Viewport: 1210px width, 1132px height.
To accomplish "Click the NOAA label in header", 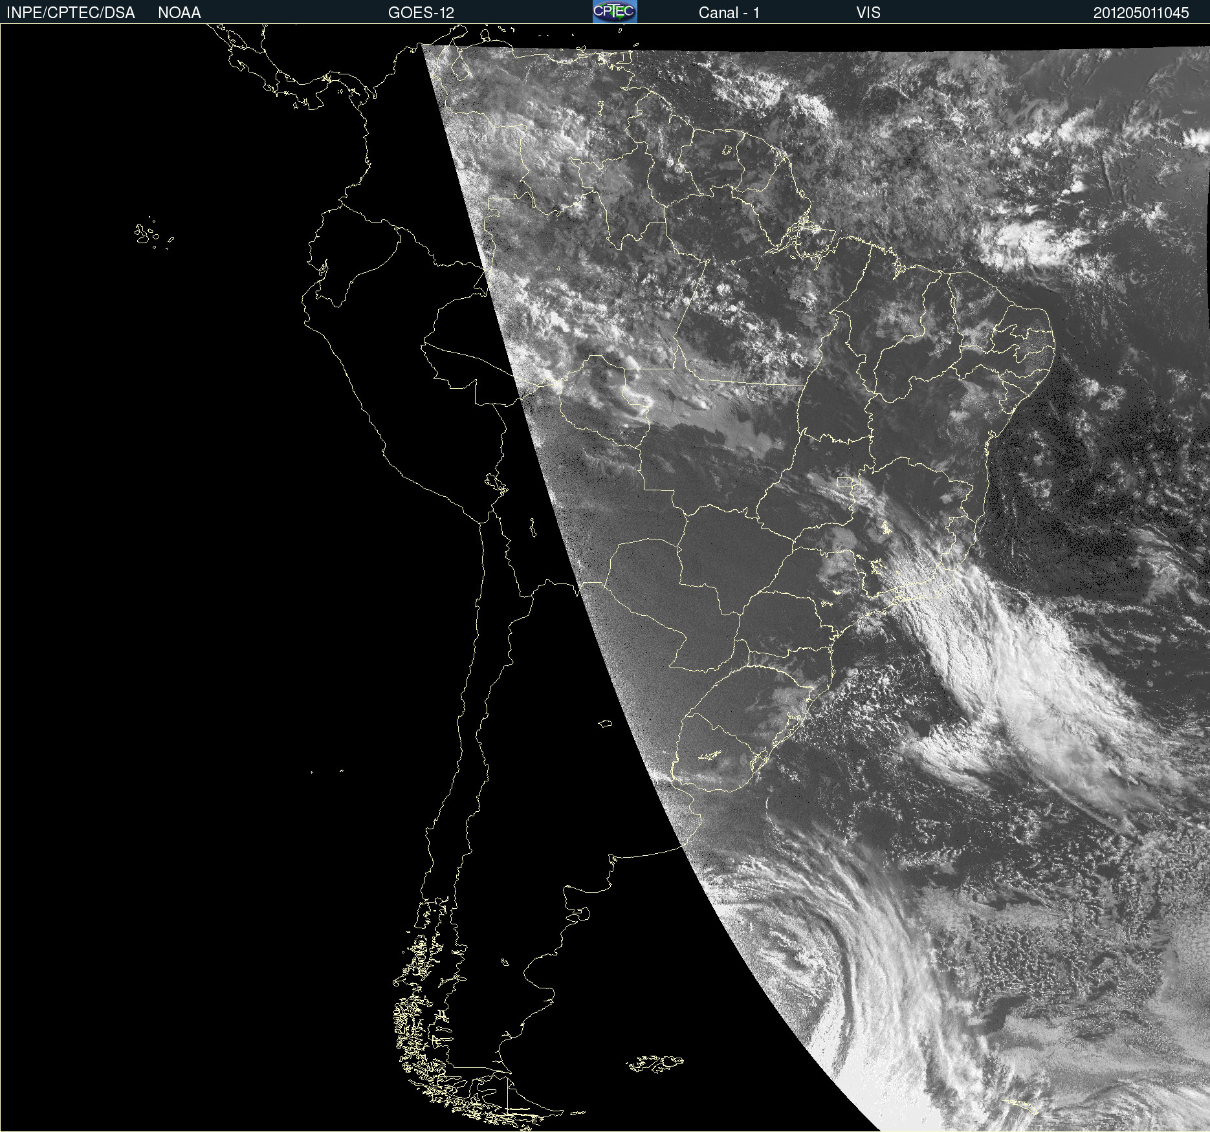I will (x=179, y=13).
